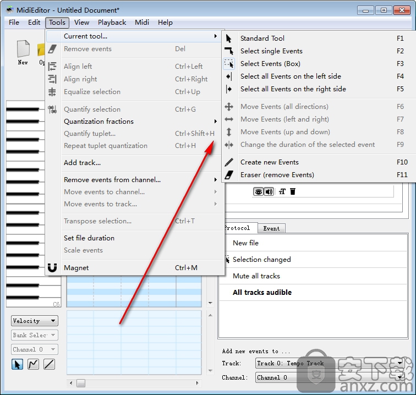Click Scale events entry
Image resolution: width=416 pixels, height=395 pixels.
click(x=135, y=250)
